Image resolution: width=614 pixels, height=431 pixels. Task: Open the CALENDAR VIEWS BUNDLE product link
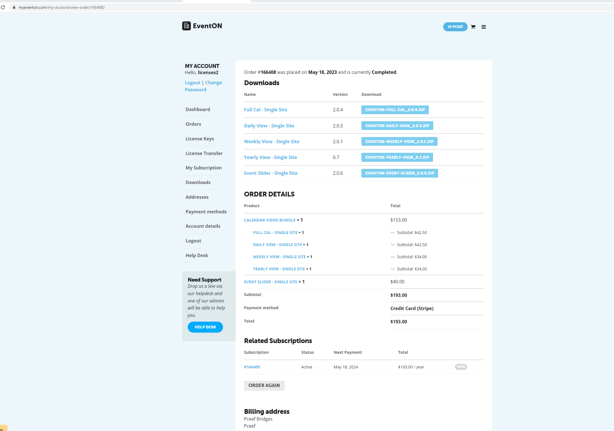point(270,220)
